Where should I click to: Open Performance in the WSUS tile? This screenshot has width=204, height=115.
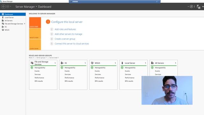click(99, 78)
